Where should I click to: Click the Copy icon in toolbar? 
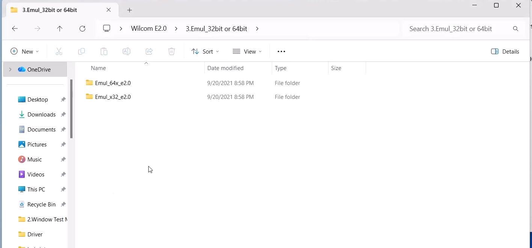(x=81, y=51)
